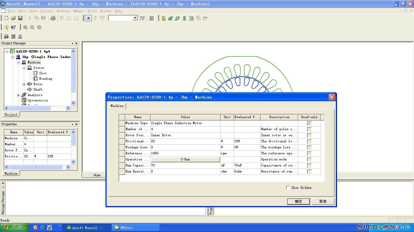Open the Tools menu
This screenshot has width=414, height=232.
[92, 11]
